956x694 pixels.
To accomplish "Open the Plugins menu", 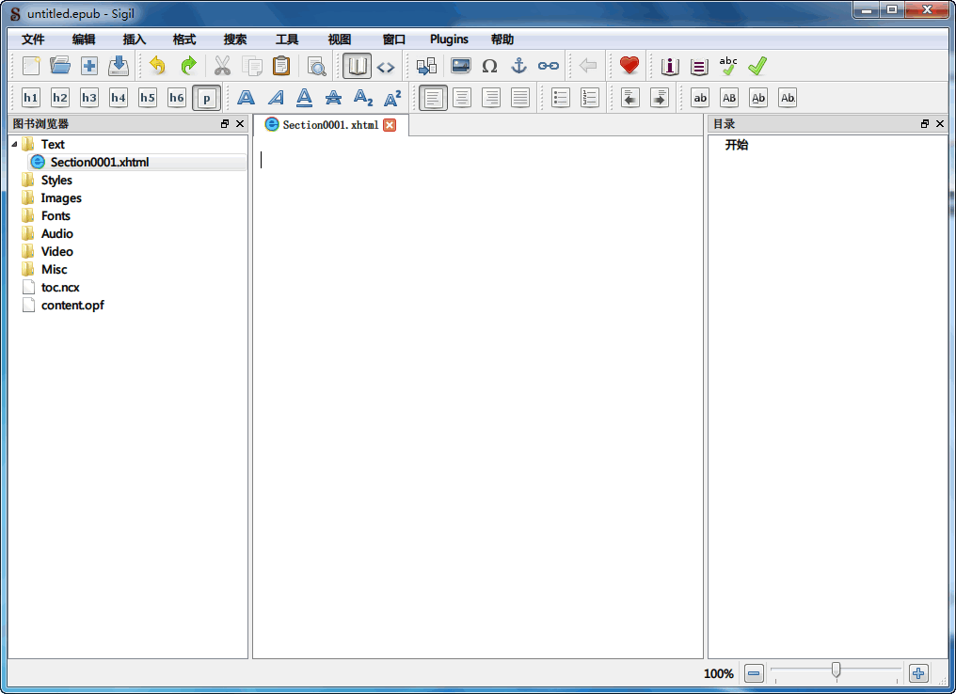I will point(449,39).
